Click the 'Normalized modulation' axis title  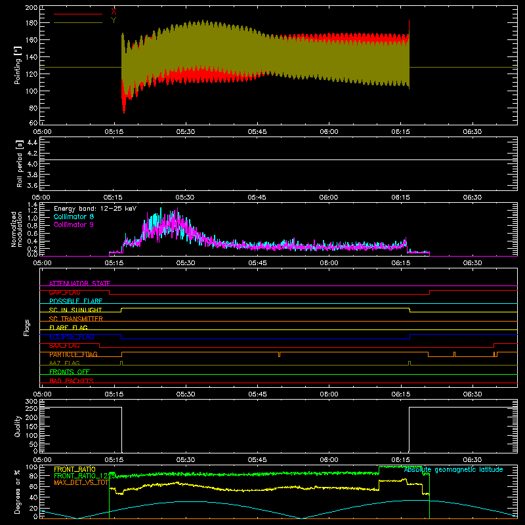[x=16, y=229]
